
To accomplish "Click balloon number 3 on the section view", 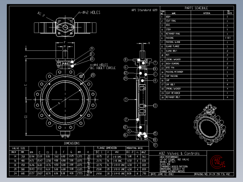I will pyautogui.click(x=126, y=99).
